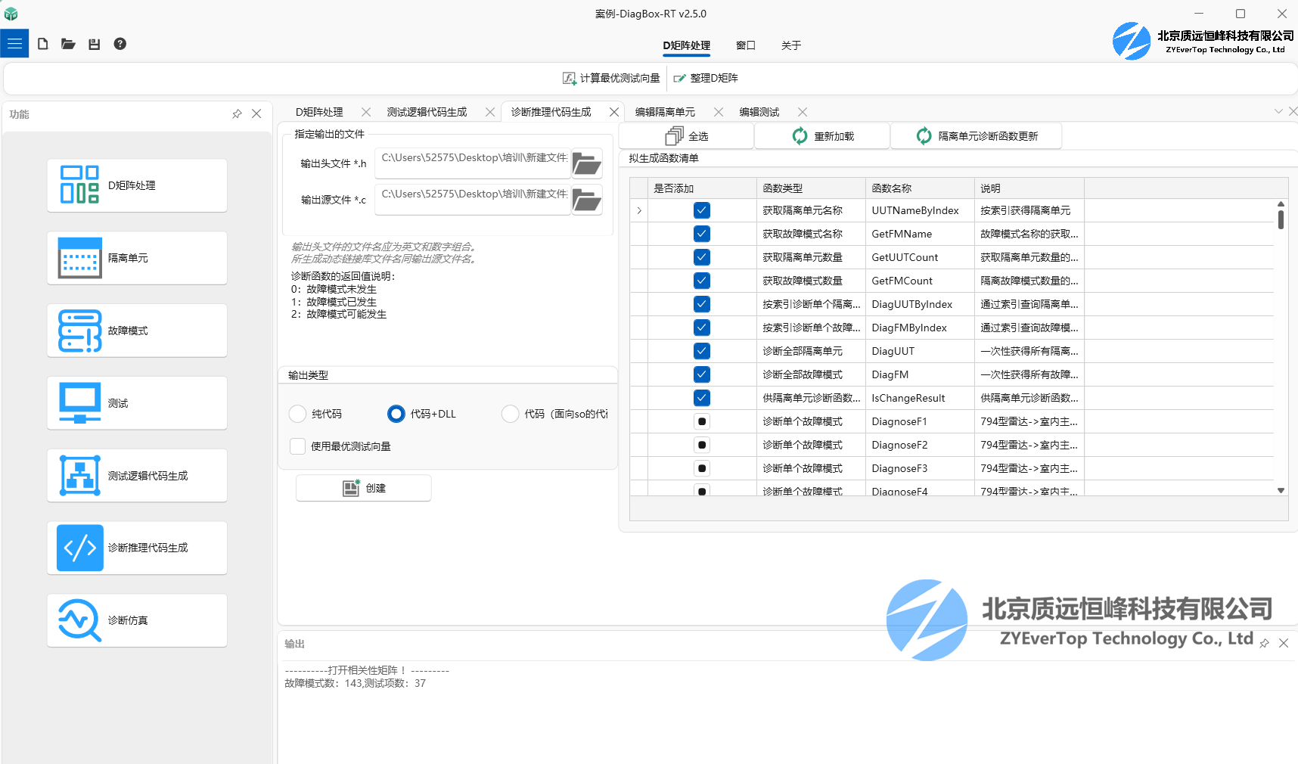Uncheck the GetUUTCount row checkbox

[702, 257]
